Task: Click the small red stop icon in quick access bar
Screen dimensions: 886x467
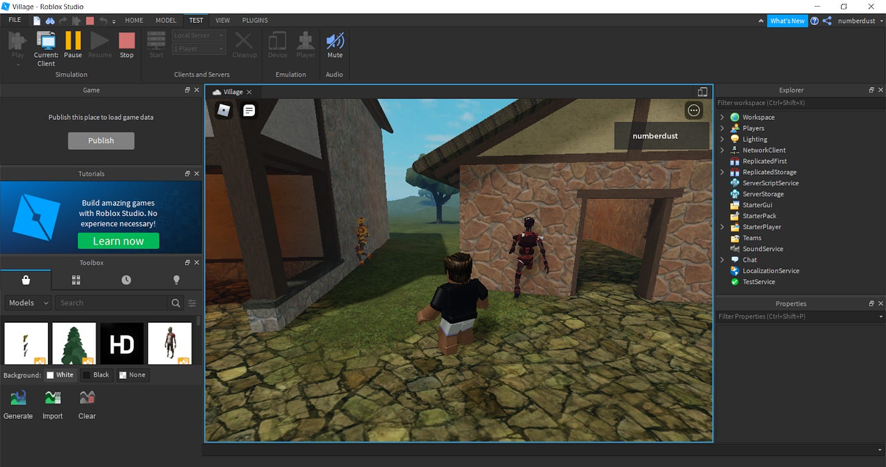Action: (x=90, y=20)
